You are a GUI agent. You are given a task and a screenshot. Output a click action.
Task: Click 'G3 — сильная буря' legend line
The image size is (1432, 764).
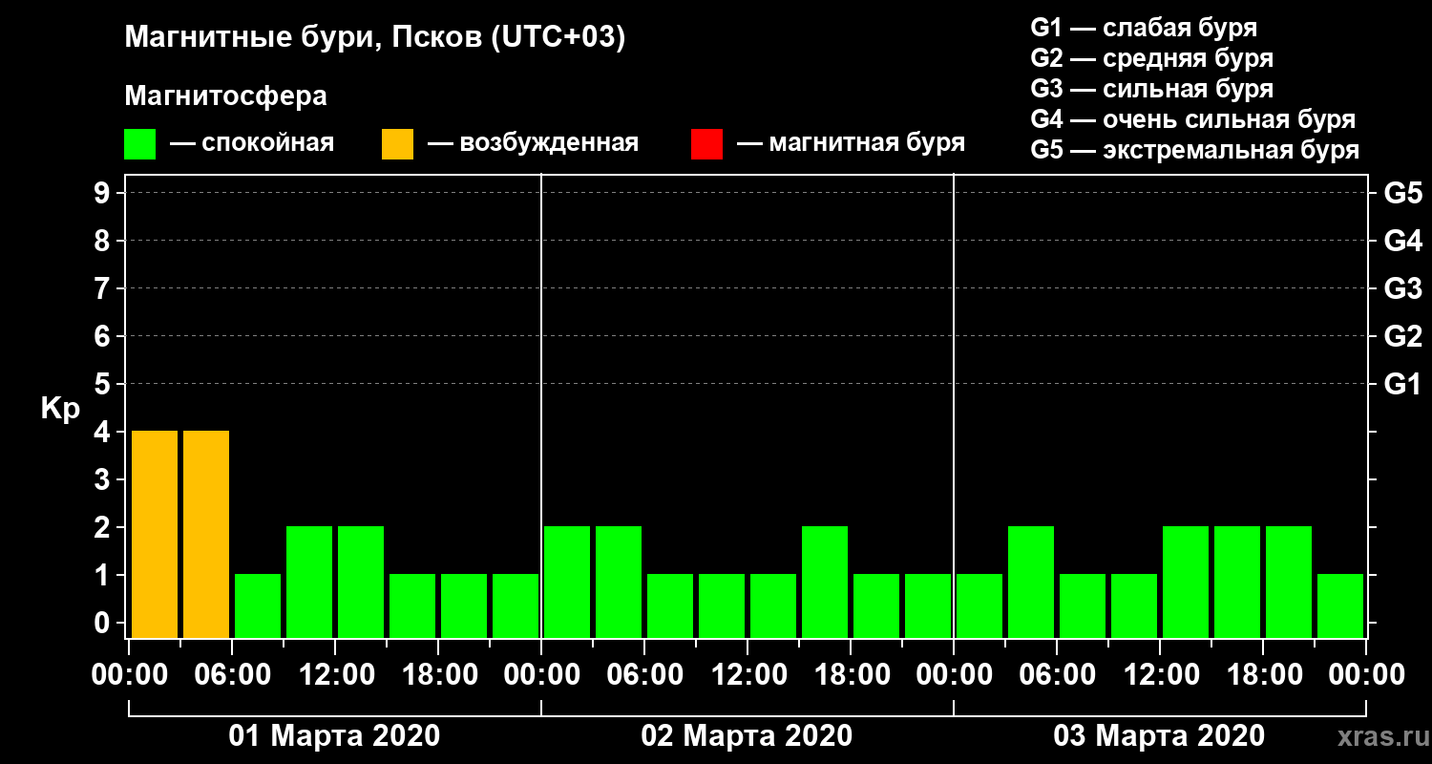click(1152, 89)
